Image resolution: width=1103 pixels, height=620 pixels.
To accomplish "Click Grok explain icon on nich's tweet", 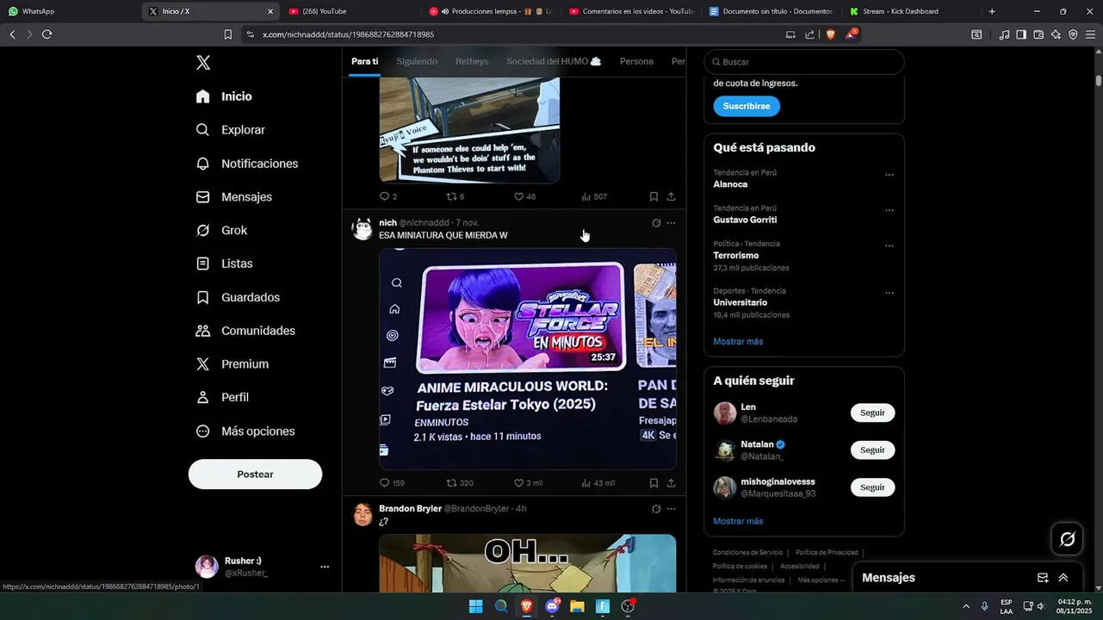I will coord(656,223).
